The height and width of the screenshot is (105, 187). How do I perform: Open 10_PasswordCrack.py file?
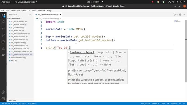(x=20, y=49)
